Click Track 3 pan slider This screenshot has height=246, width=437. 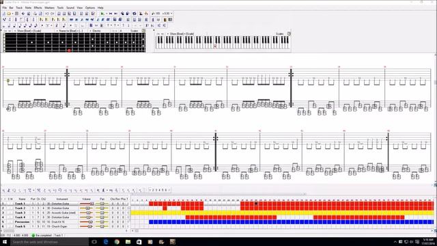[102, 213]
